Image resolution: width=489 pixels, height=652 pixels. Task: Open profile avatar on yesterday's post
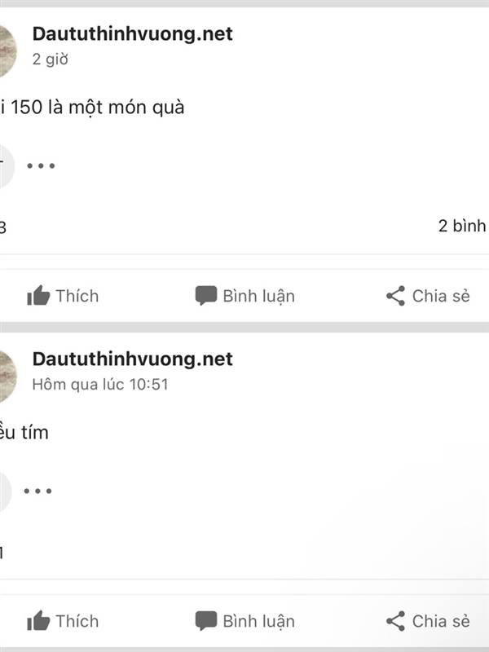[7, 372]
